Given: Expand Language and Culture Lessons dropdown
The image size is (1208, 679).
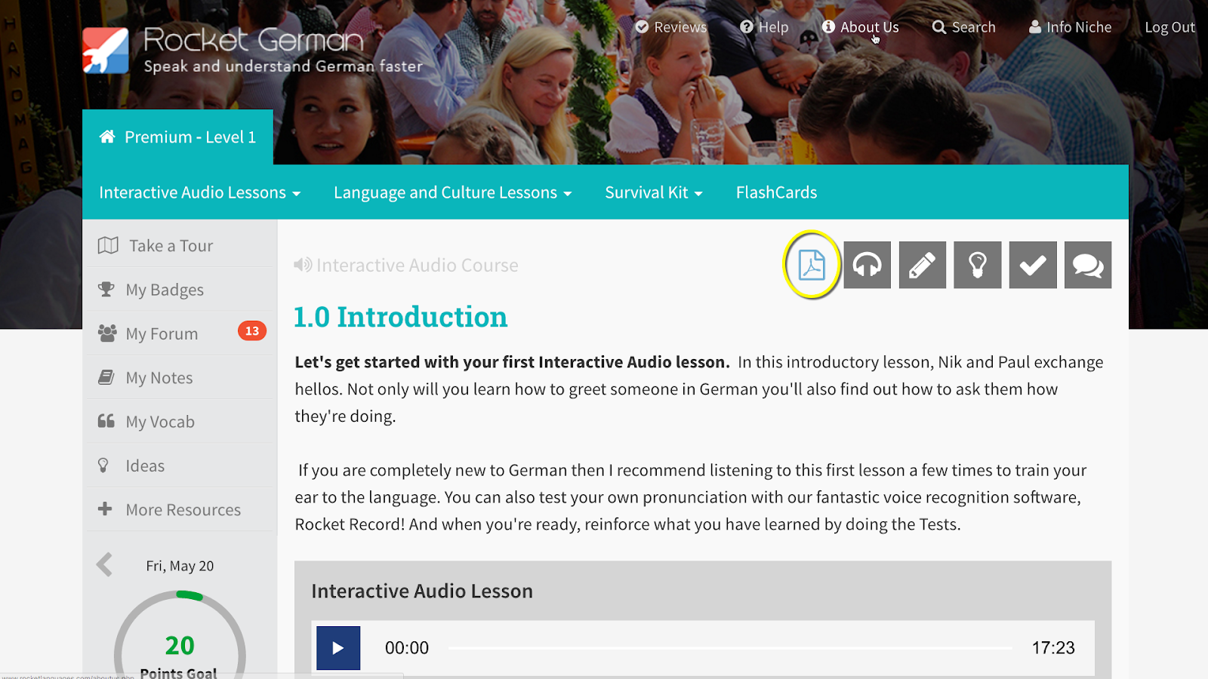Looking at the screenshot, I should coord(452,192).
